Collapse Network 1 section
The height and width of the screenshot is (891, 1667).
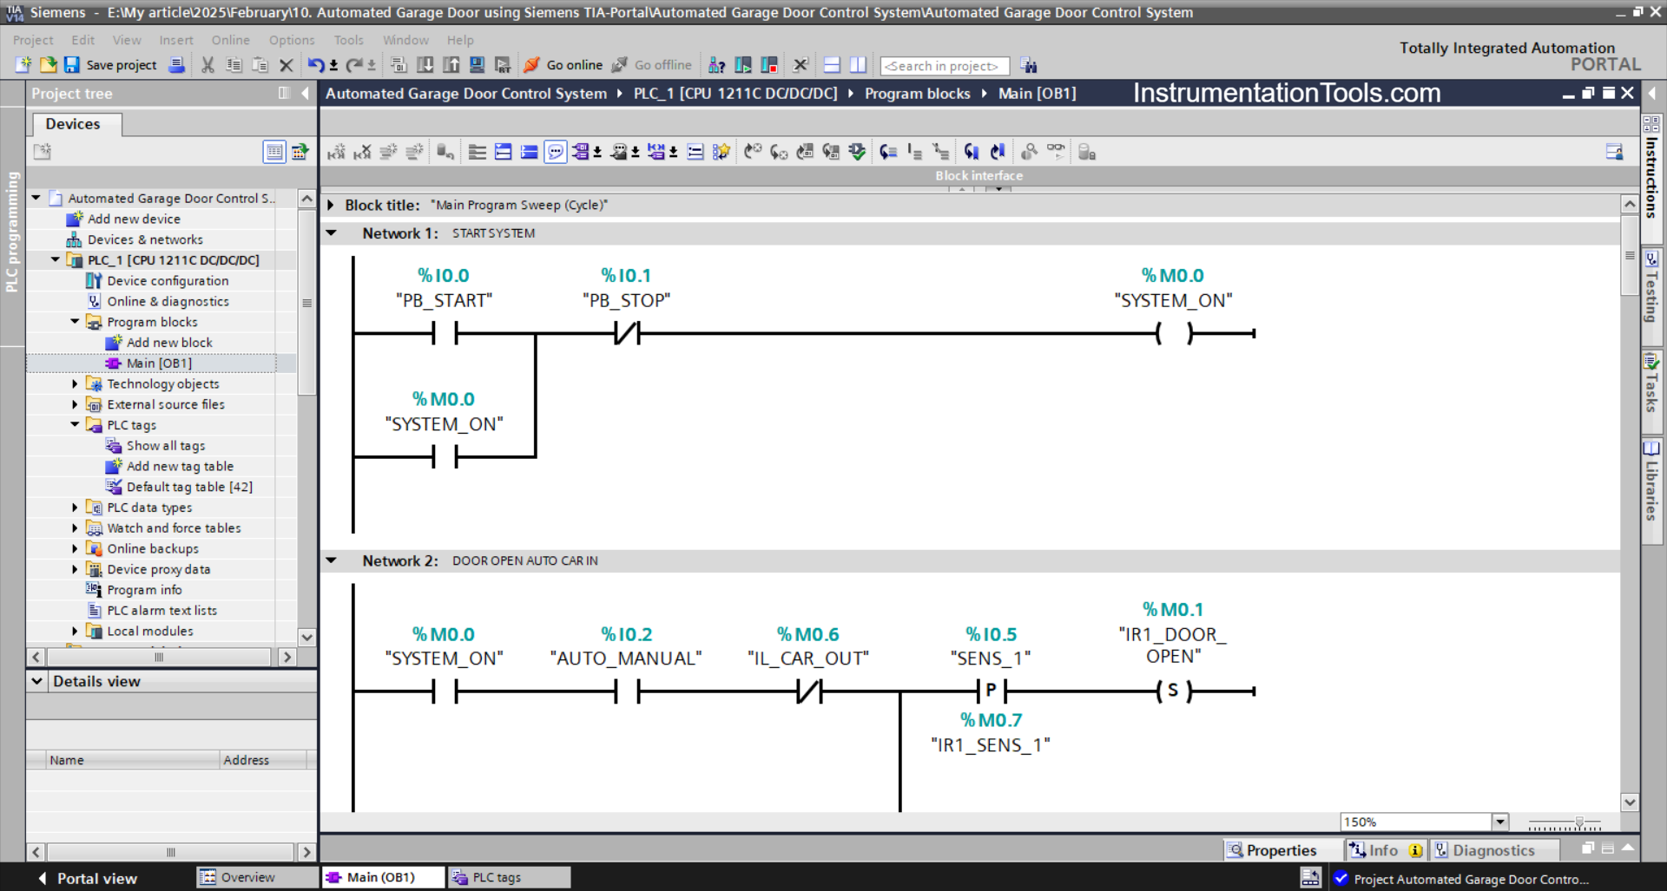click(x=331, y=233)
